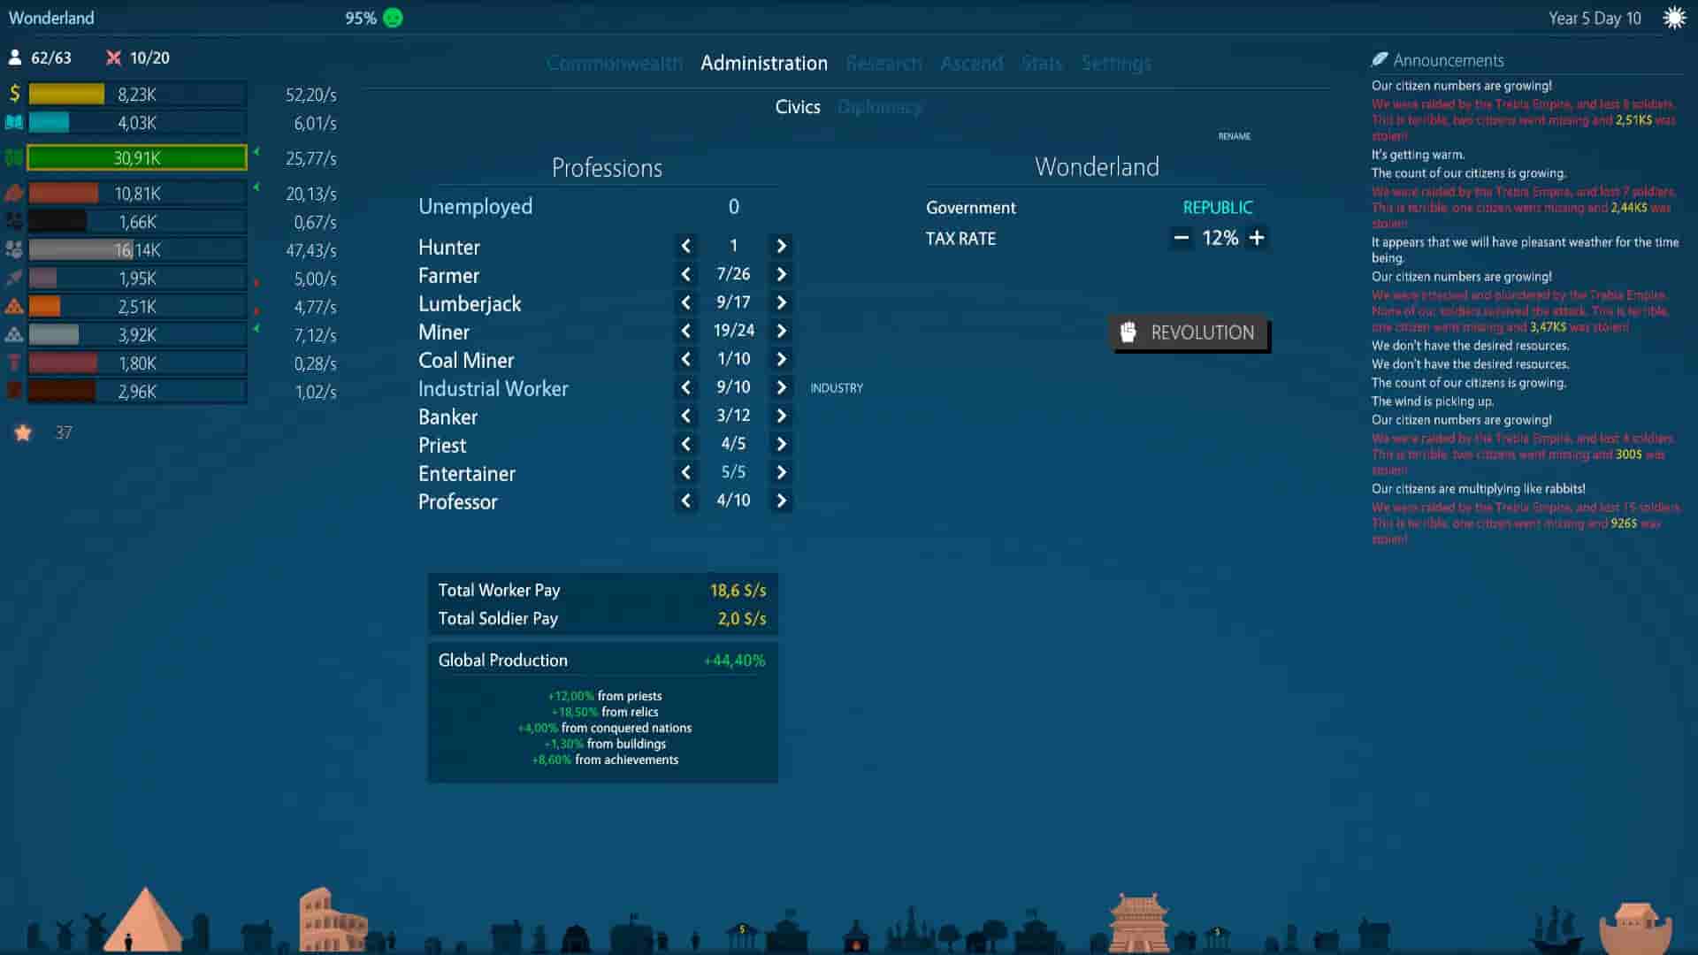Viewport: 1698px width, 955px height.
Task: Click the population person icon
Action: coord(15,58)
